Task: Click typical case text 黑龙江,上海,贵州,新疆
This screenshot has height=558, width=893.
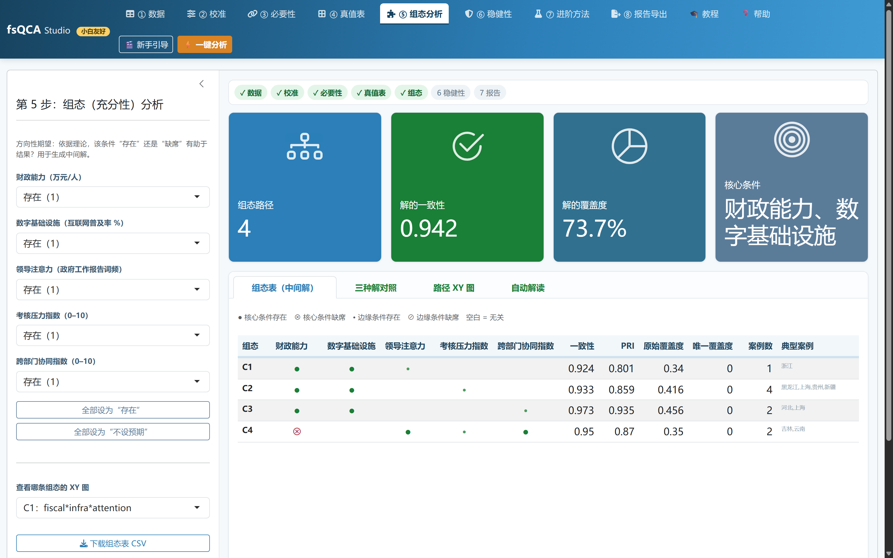Action: coord(808,387)
